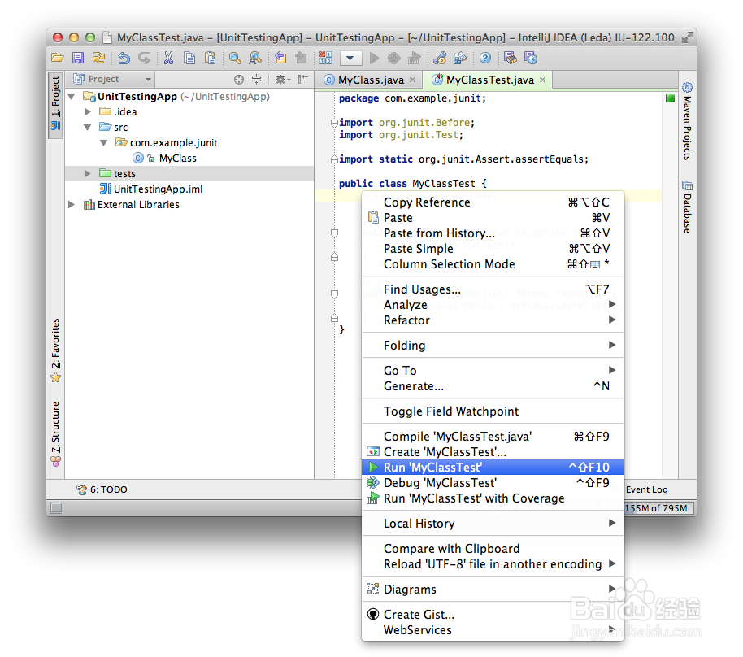Click the Run with Coverage toolbar icon
The height and width of the screenshot is (657, 743).
[415, 59]
